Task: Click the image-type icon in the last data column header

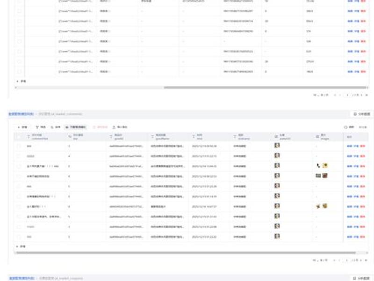Action: coord(317,136)
